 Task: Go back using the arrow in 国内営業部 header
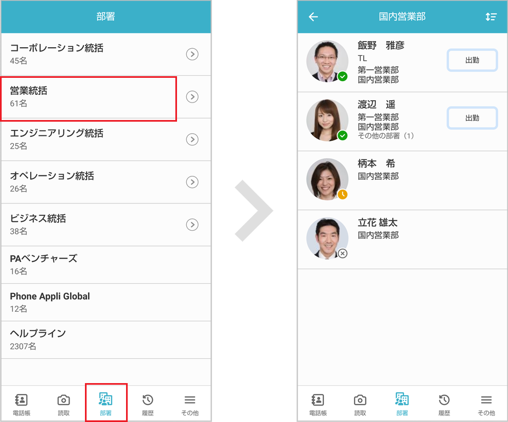(313, 16)
